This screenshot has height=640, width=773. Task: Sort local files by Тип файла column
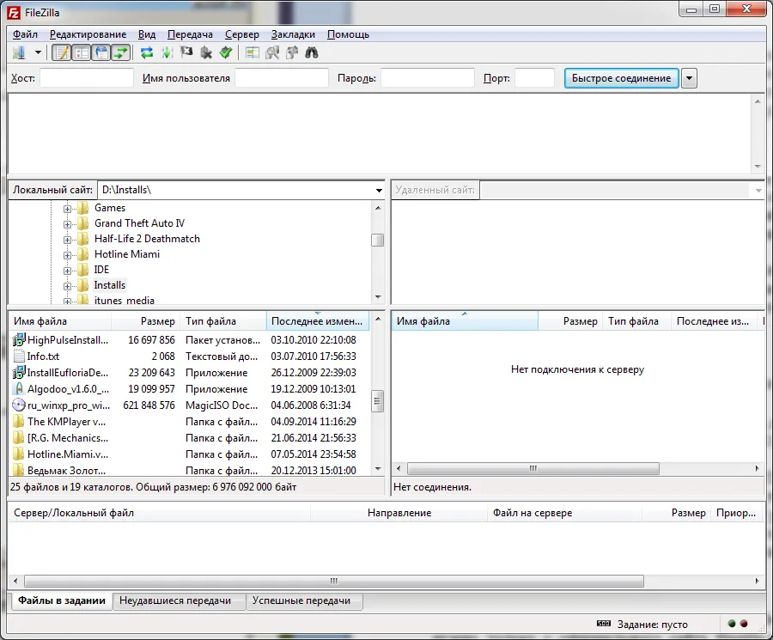click(x=224, y=321)
